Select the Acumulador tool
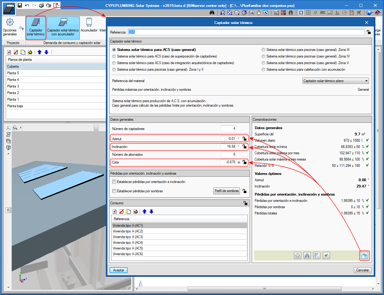 click(89, 25)
